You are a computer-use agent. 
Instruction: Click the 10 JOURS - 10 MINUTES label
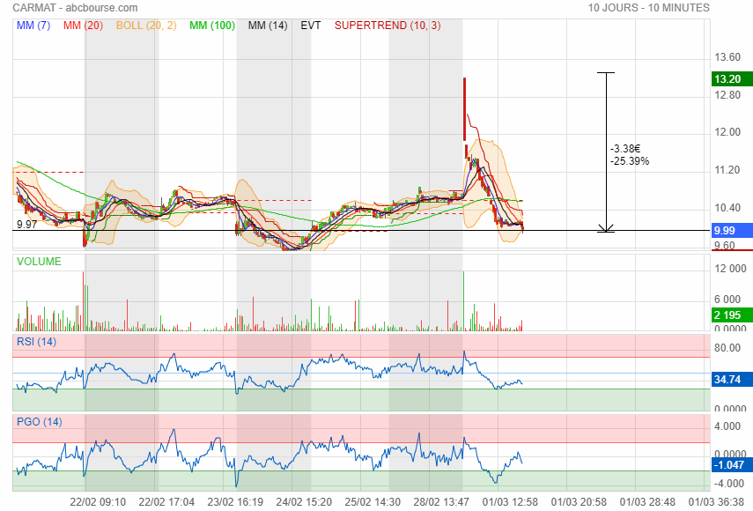click(x=649, y=8)
